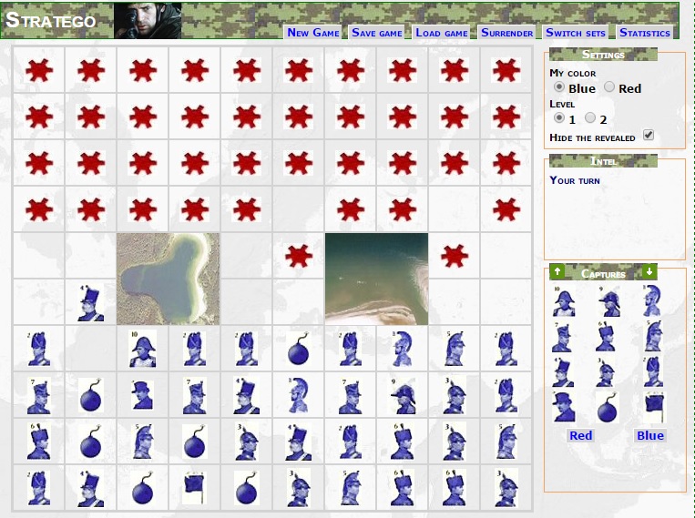Select the rank 10 marshal piece on board
695x518 pixels.
pyautogui.click(x=143, y=349)
